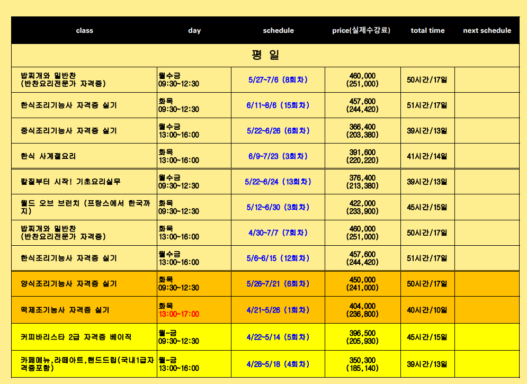Click the red 13:00~17:00 time text
This screenshot has width=527, height=384.
[x=178, y=314]
